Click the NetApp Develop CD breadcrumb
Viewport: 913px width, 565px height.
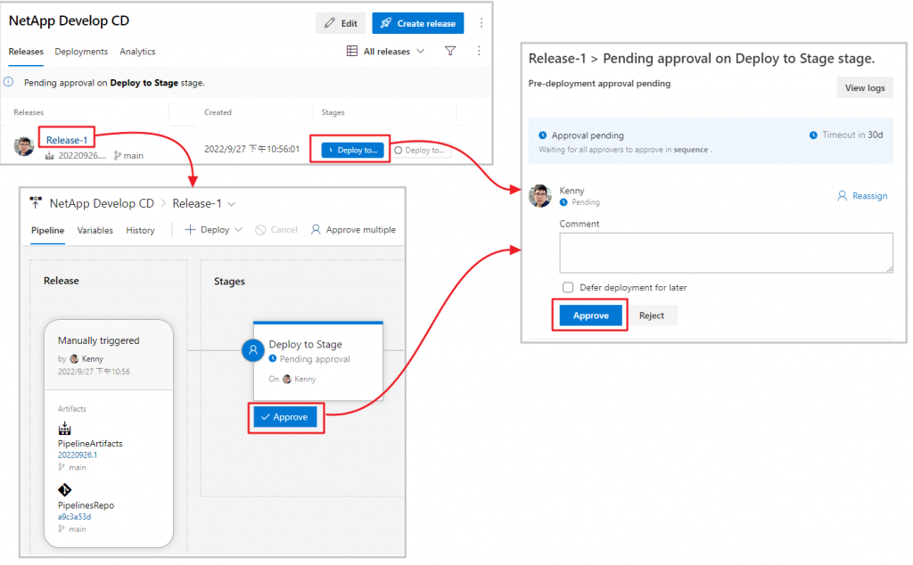(x=102, y=204)
